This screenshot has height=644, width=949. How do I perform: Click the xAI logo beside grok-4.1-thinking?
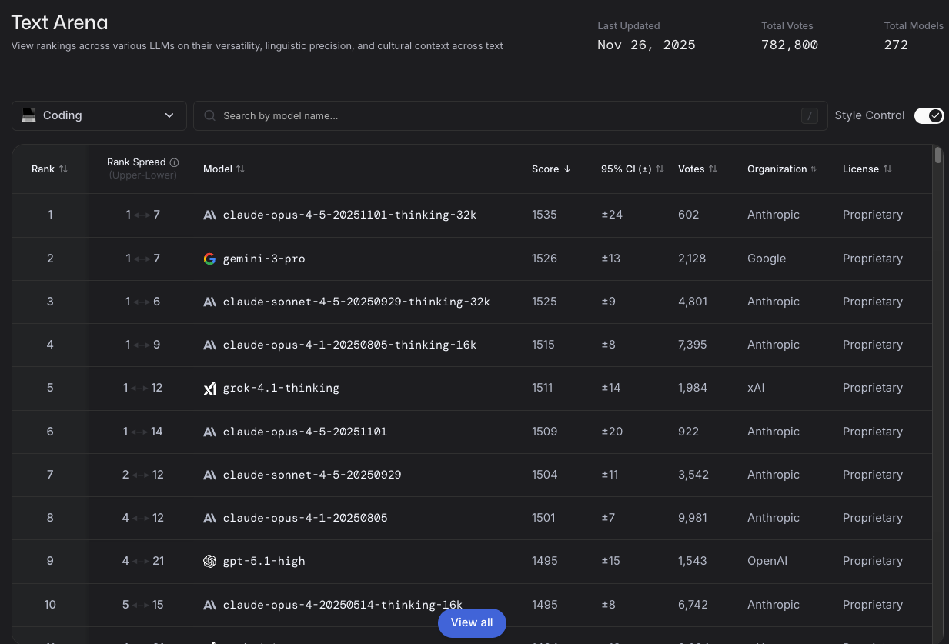pyautogui.click(x=209, y=389)
